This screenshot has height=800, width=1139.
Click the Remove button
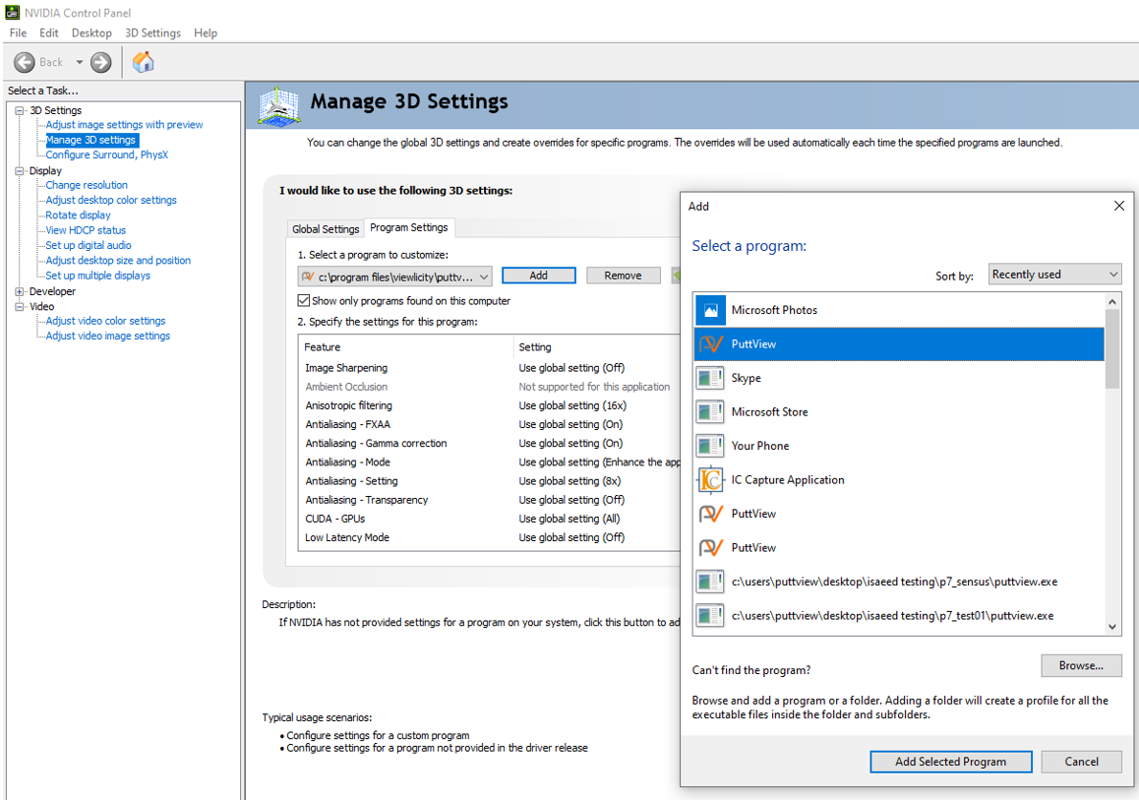[623, 276]
